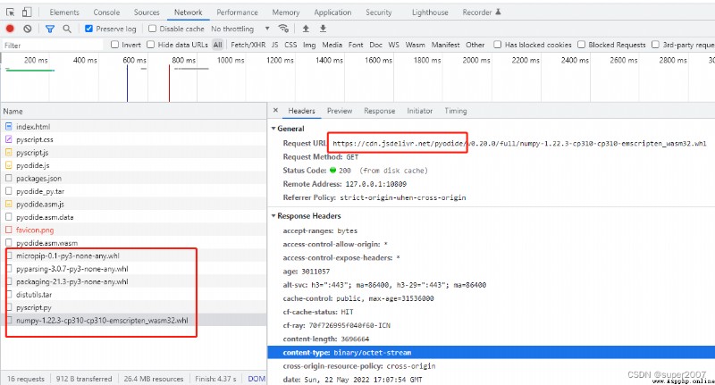Switch to the Elements tab
The width and height of the screenshot is (715, 385).
click(x=64, y=13)
